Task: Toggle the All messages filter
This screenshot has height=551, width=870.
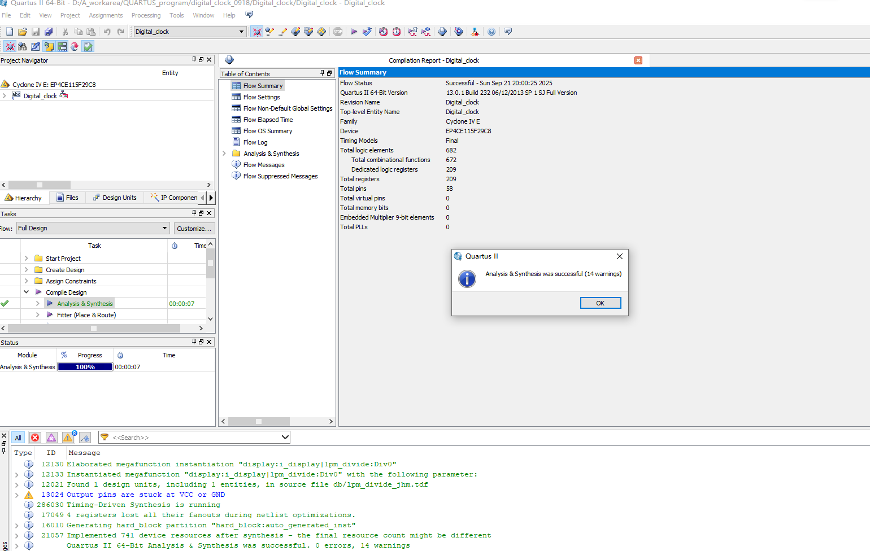Action: point(18,438)
